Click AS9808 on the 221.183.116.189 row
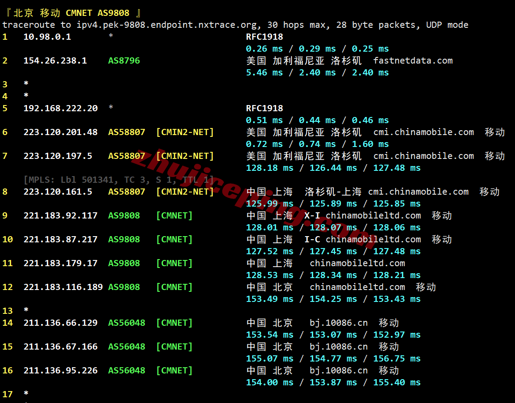The image size is (515, 403). click(x=124, y=287)
